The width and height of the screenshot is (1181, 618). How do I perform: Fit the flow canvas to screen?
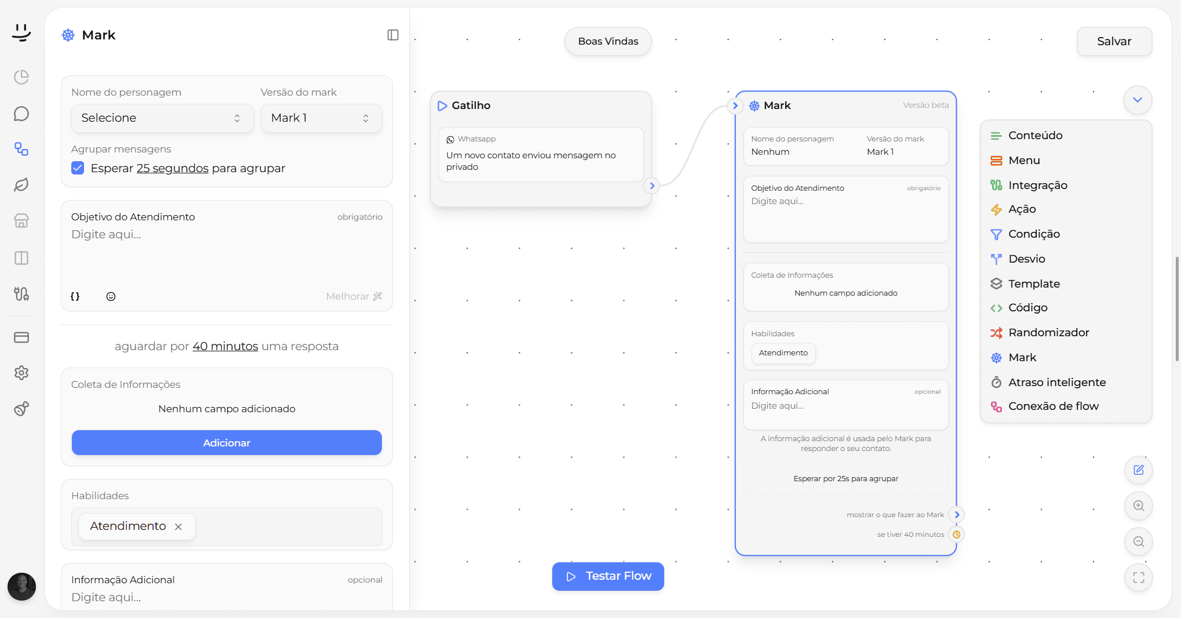(1139, 578)
